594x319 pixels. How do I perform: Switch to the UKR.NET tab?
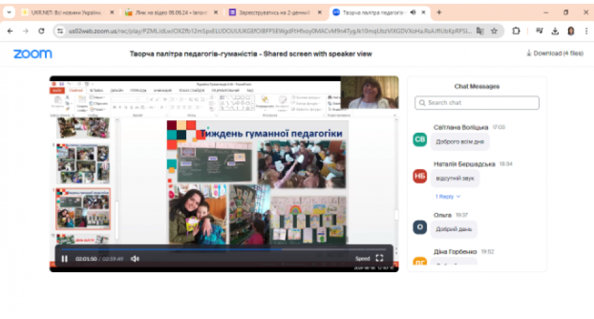click(x=67, y=13)
